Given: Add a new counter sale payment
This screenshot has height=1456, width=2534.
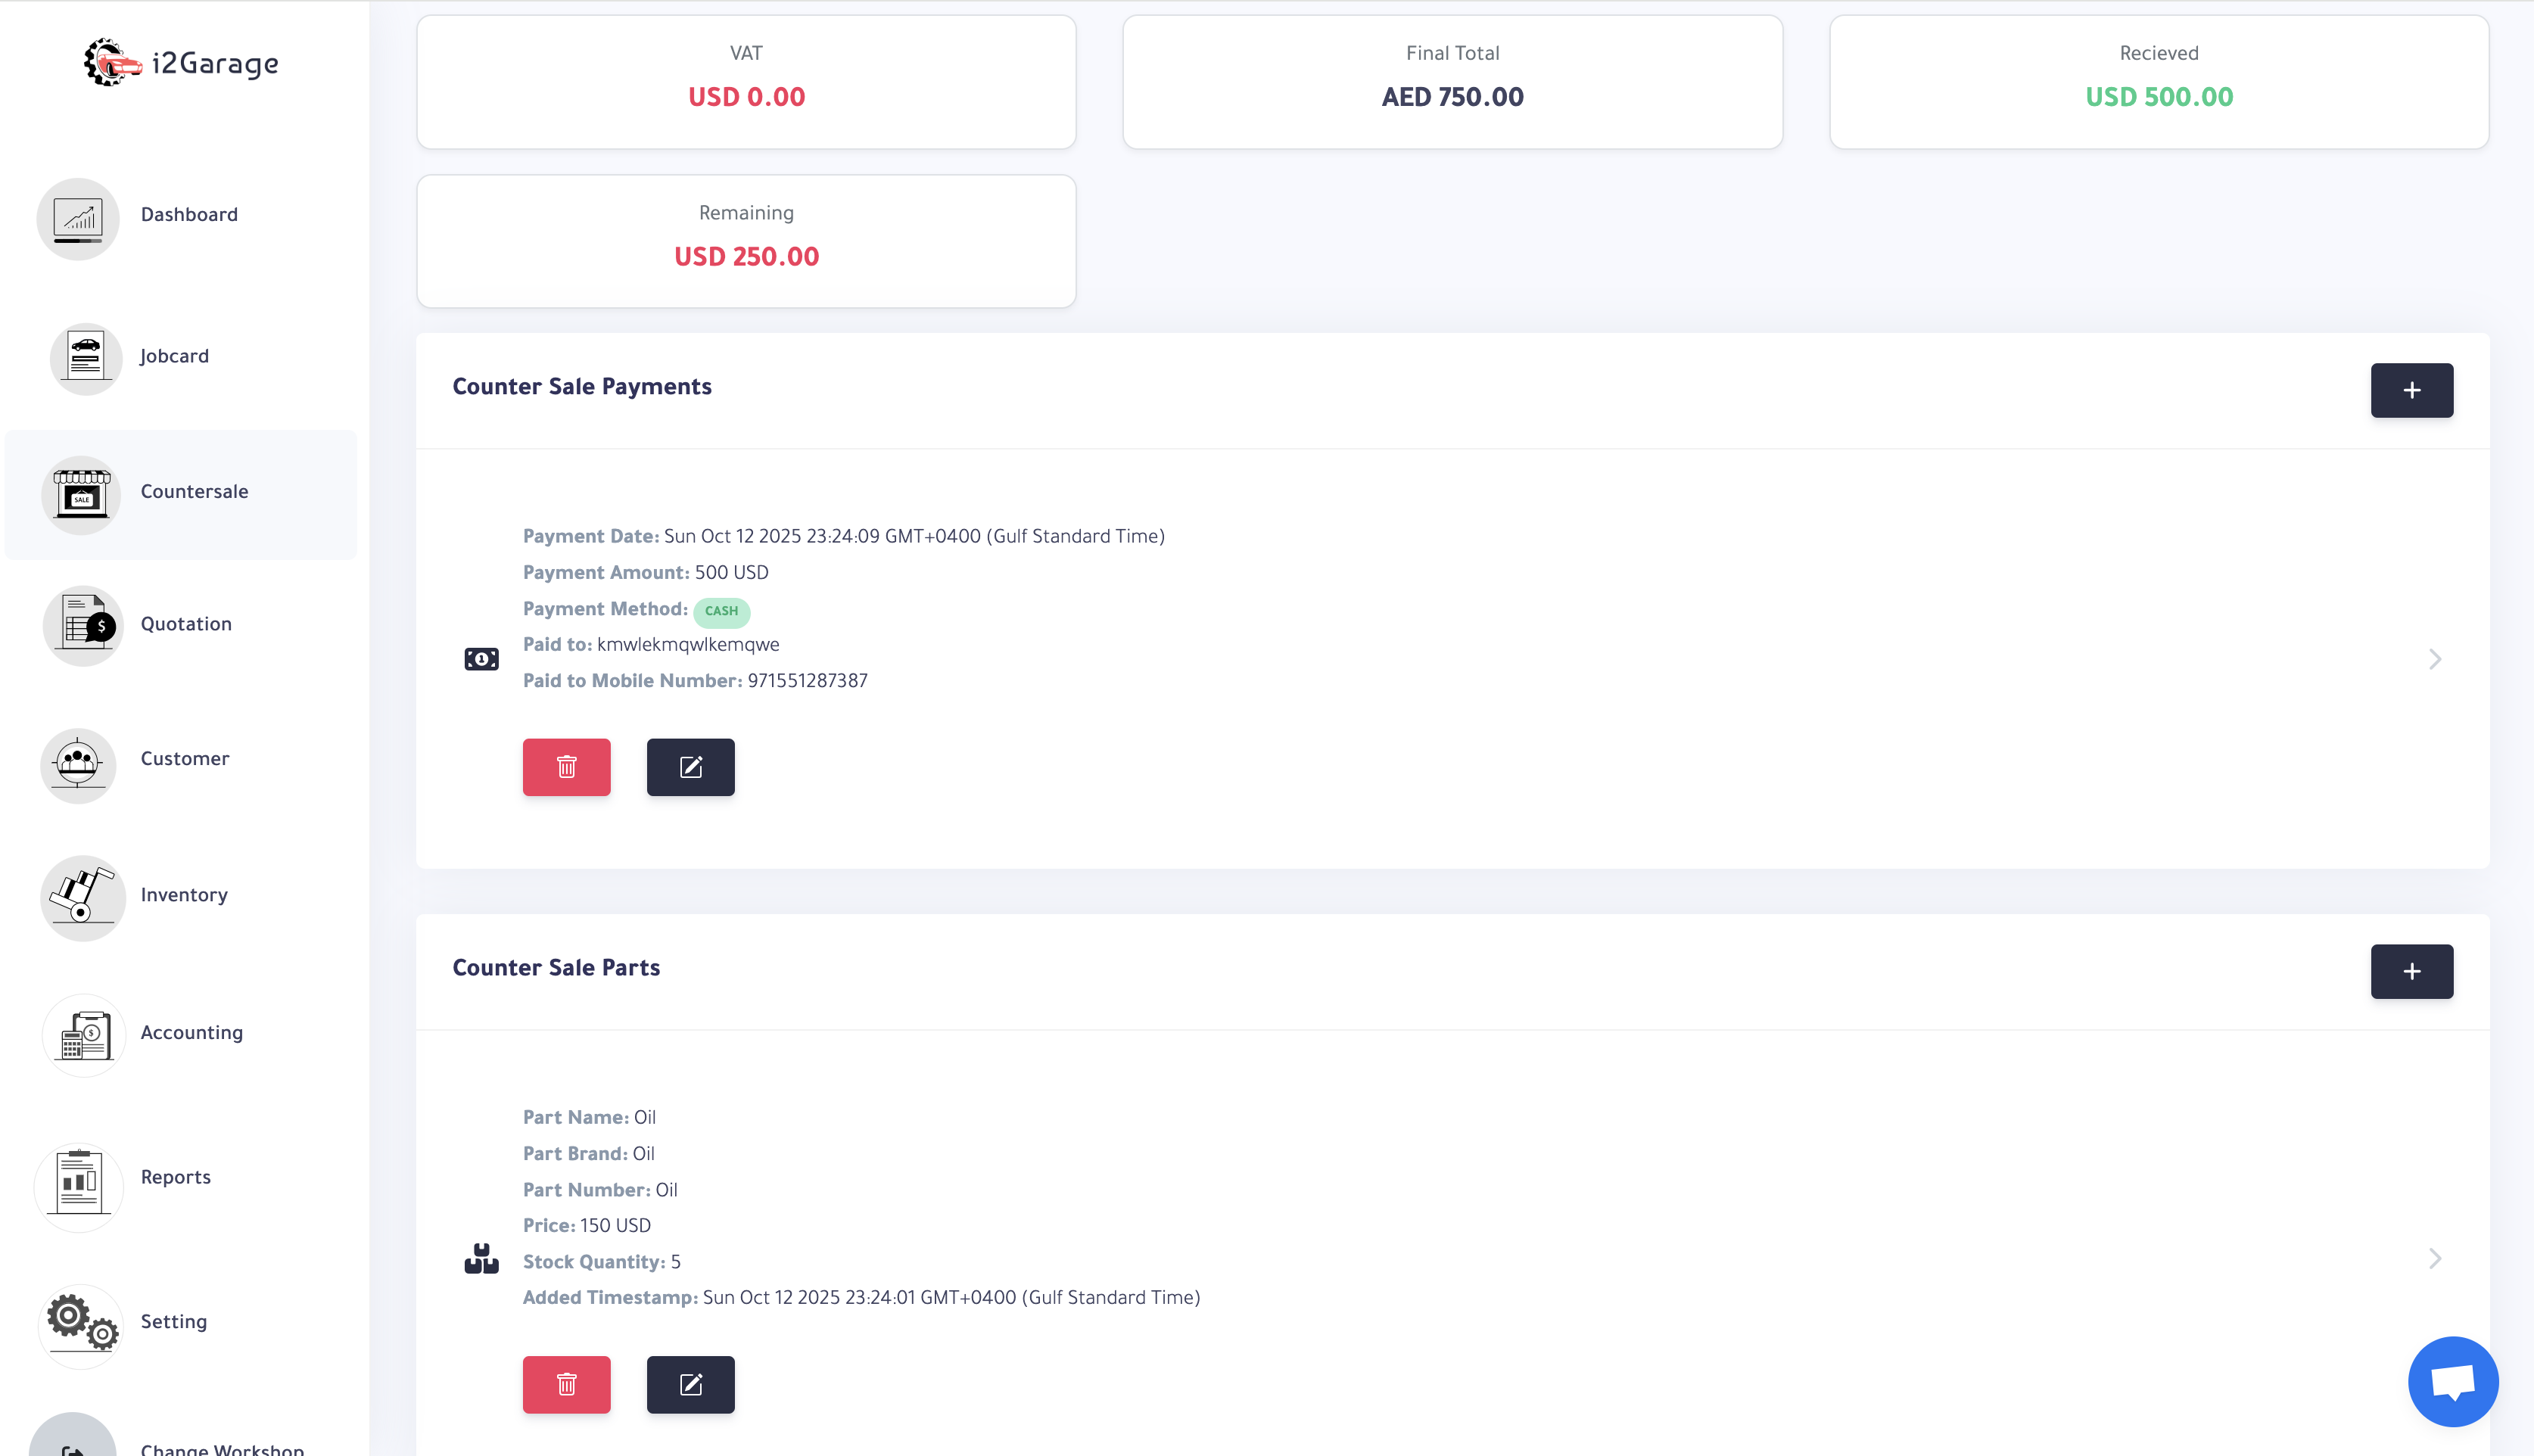Looking at the screenshot, I should pos(2411,390).
